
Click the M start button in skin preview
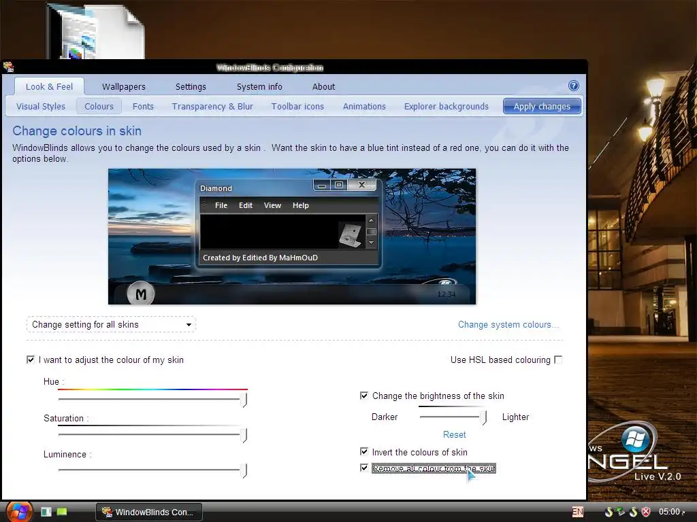pyautogui.click(x=140, y=294)
